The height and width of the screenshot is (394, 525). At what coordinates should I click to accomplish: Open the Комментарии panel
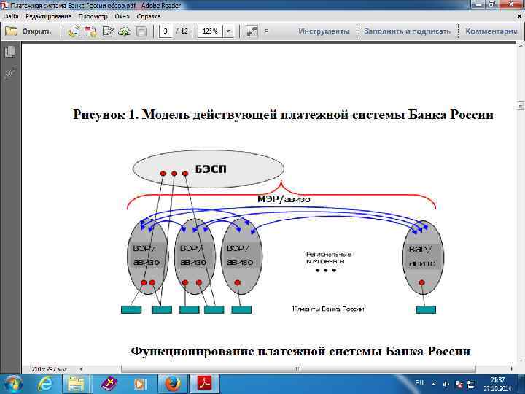[491, 31]
